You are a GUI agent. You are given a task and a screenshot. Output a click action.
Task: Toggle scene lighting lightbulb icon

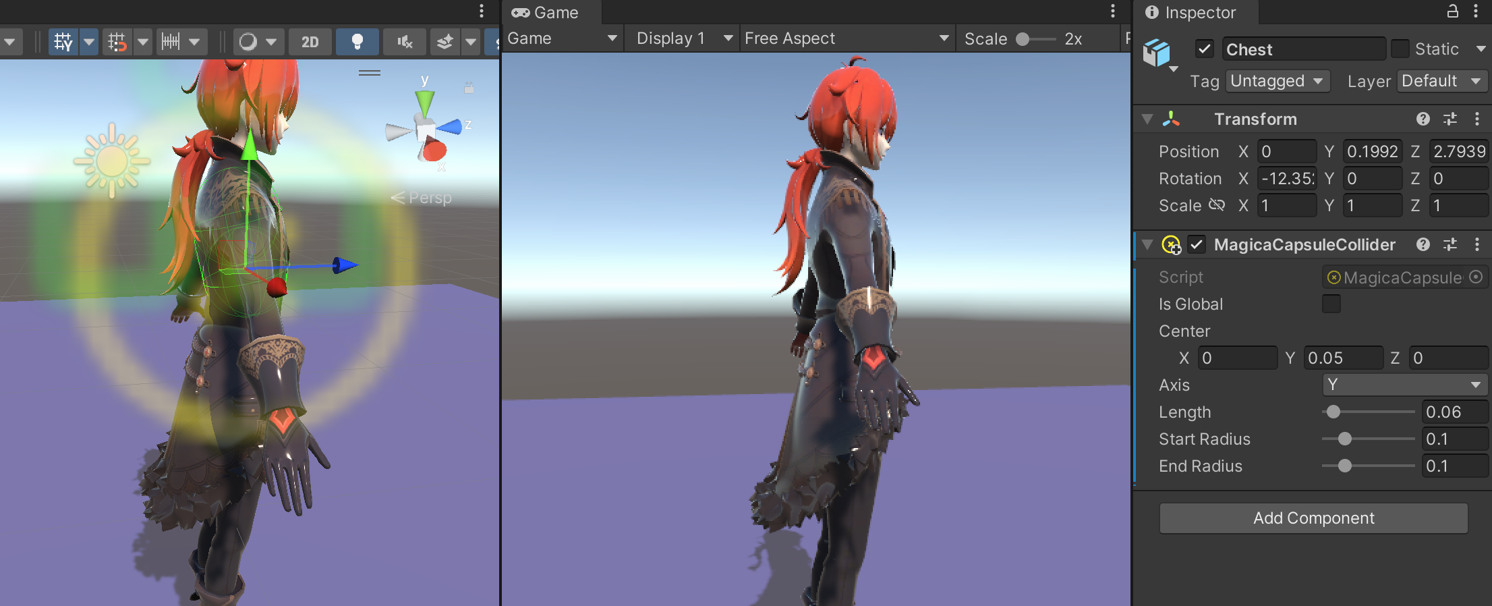pos(357,42)
